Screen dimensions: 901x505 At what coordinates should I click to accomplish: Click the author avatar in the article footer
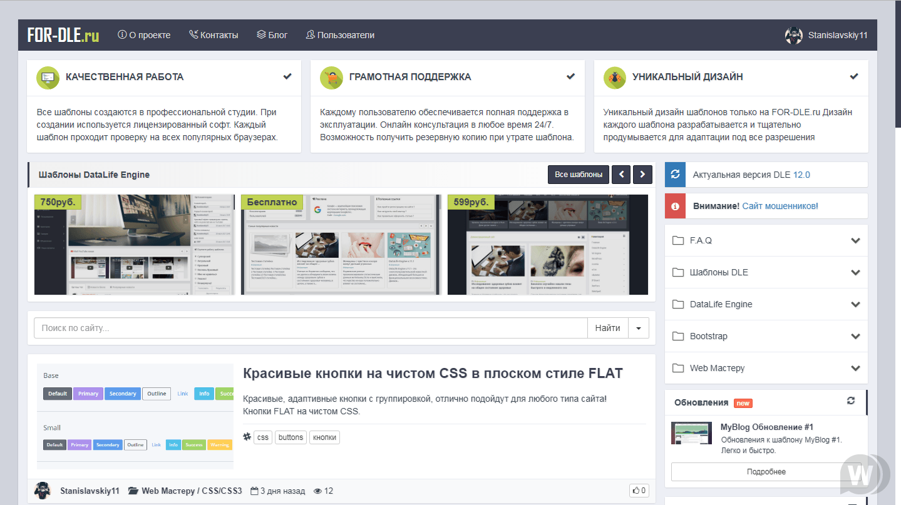click(x=43, y=491)
